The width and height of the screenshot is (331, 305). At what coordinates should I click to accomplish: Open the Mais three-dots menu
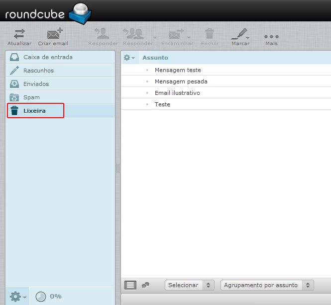[x=271, y=37]
